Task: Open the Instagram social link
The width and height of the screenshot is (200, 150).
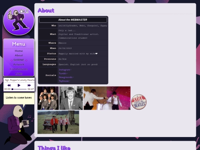Action: (x=64, y=70)
